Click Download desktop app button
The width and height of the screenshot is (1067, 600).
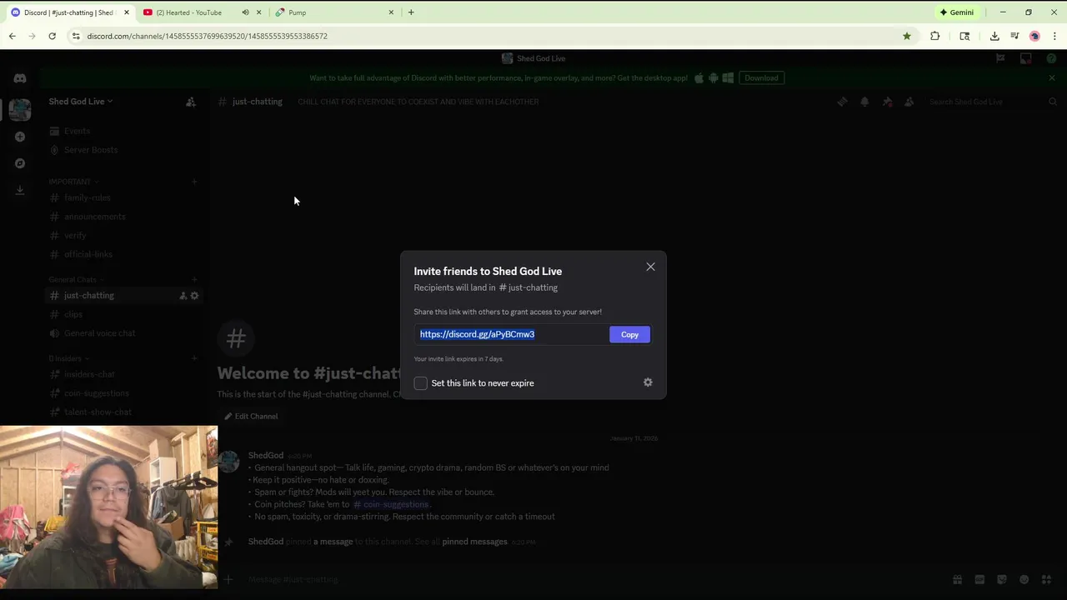[761, 77]
